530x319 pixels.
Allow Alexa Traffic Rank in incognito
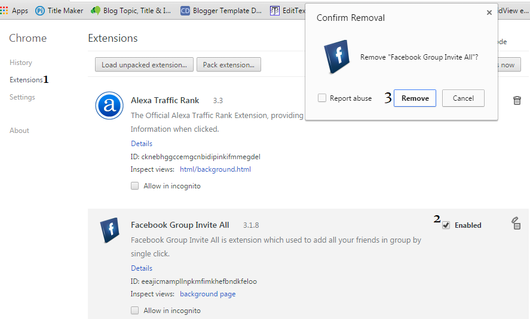135,186
